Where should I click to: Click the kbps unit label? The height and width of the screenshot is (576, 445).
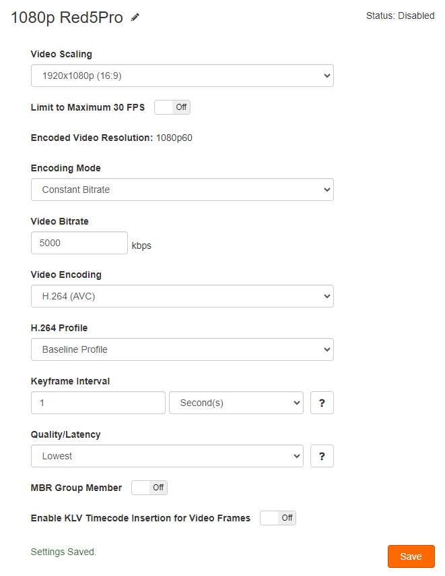[141, 246]
